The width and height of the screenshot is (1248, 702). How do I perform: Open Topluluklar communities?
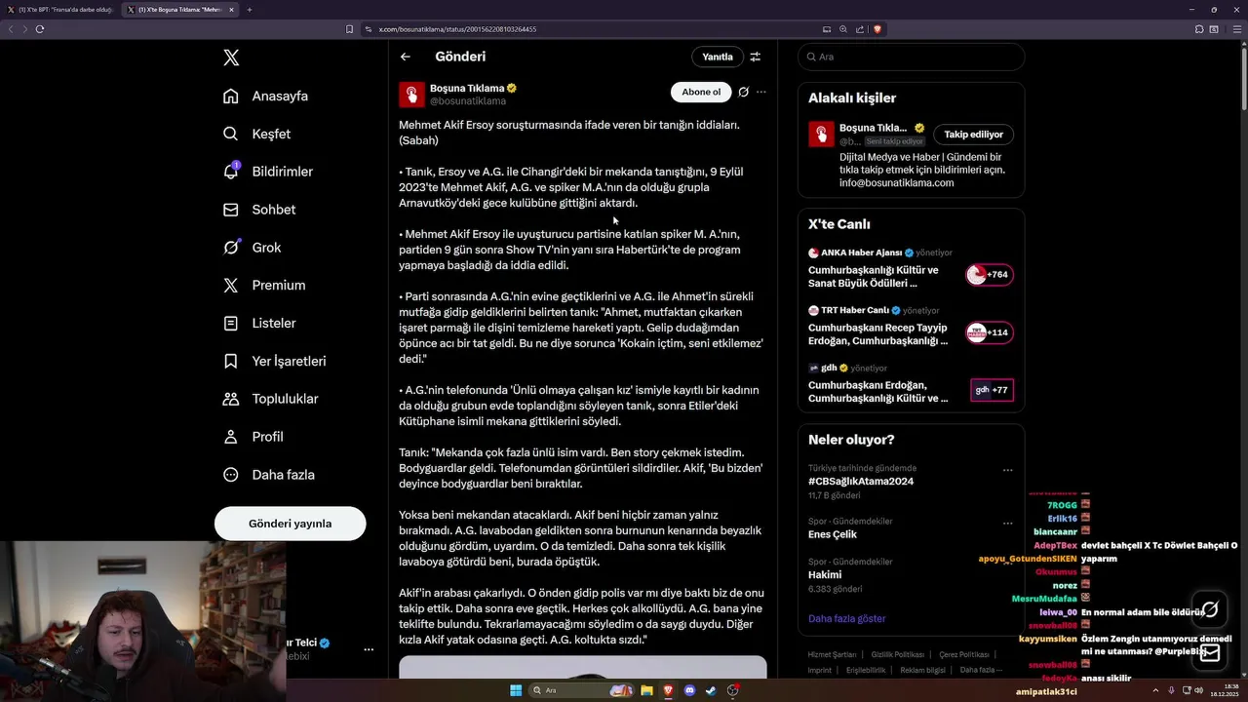[x=270, y=399]
